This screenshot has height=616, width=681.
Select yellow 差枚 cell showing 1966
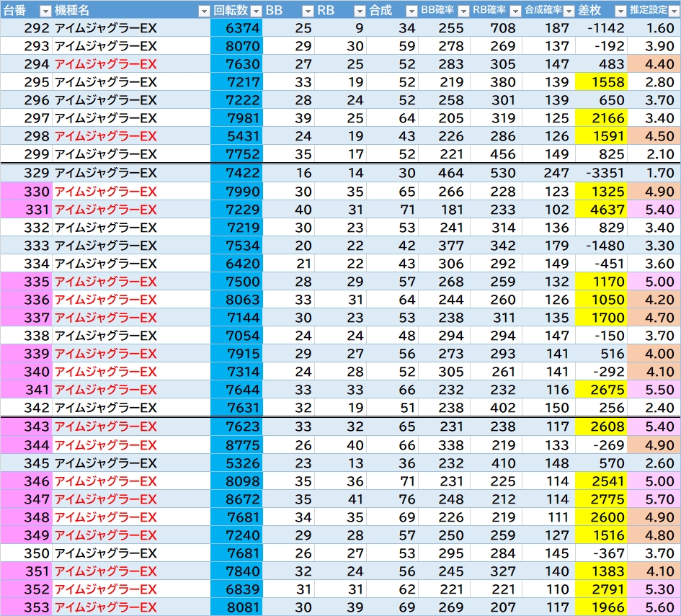pyautogui.click(x=602, y=607)
